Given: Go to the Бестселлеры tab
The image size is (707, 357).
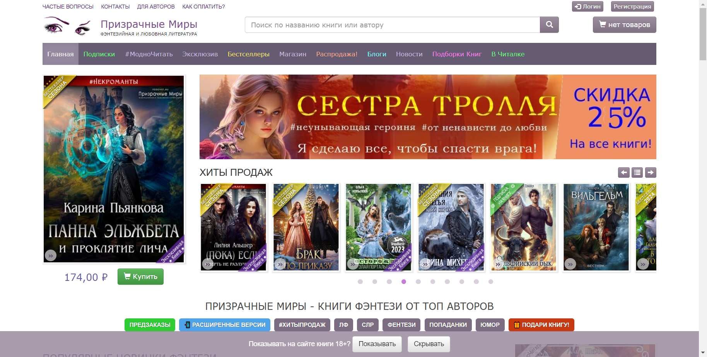Looking at the screenshot, I should point(248,54).
